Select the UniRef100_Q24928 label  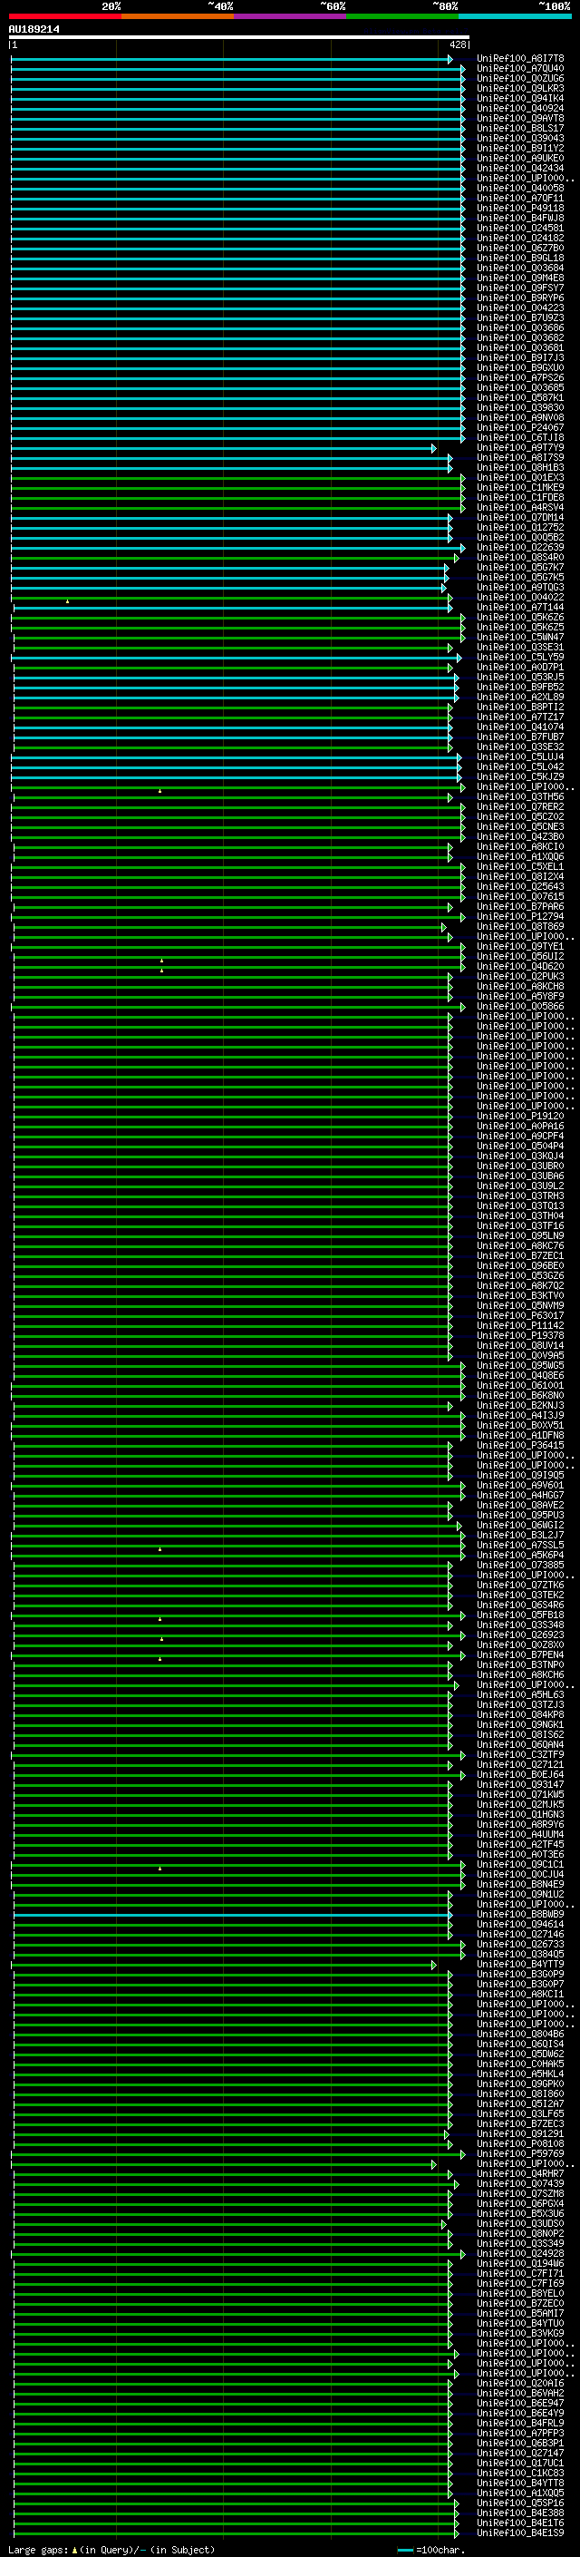[520, 2253]
